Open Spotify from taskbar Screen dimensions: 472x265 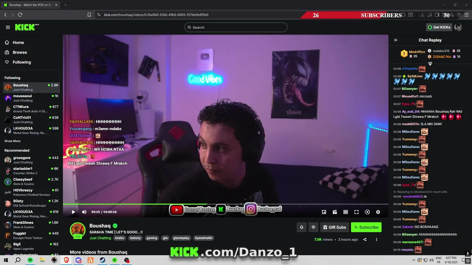point(30,260)
